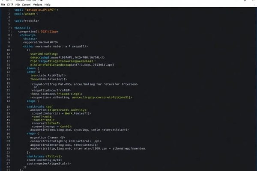Click the line starting with "aupfortirr(hip"
257x171 pixels.
88,149
